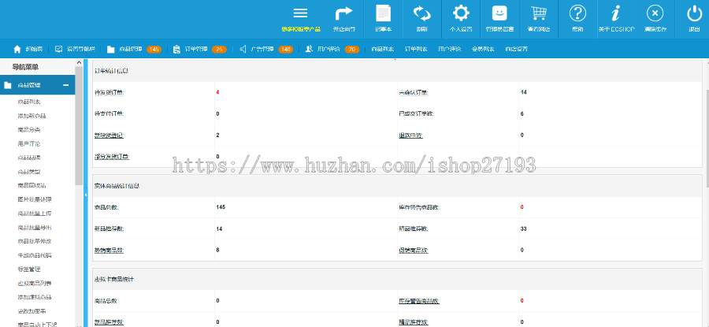Viewport: 709px width, 327px height.
Task: Select 商品类型 in the sidebar
Action: 29,172
